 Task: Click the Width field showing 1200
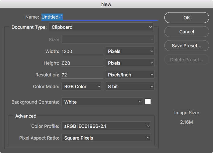tap(82, 51)
